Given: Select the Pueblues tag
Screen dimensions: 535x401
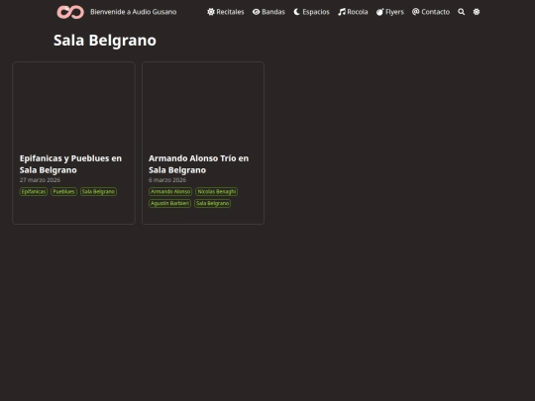Looking at the screenshot, I should coord(63,192).
